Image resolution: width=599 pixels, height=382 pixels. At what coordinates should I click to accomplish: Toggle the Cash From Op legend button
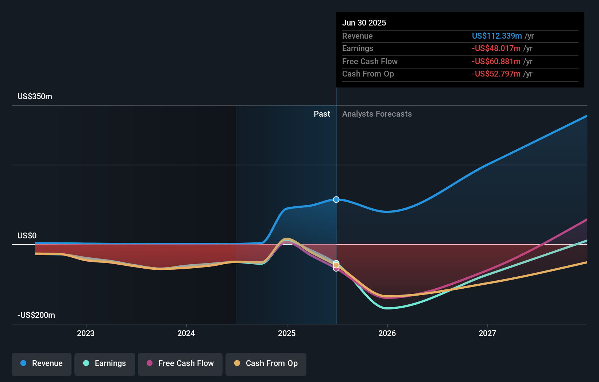coord(266,364)
